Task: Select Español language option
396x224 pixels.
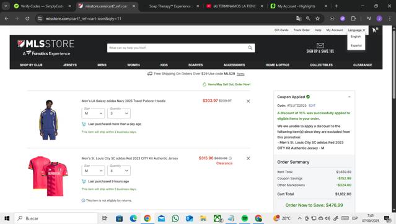Action: tap(356, 45)
